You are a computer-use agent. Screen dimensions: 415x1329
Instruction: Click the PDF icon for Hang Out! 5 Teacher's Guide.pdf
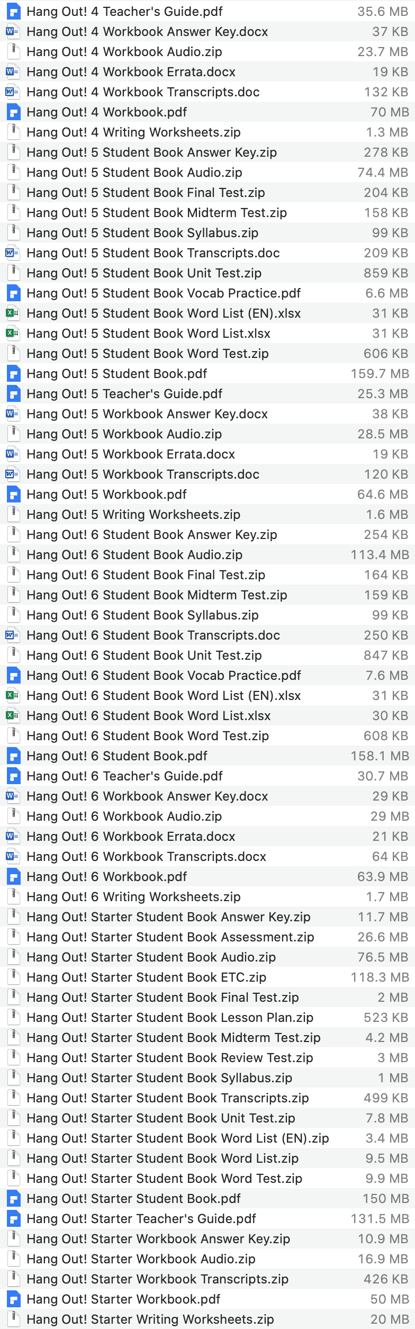[13, 393]
